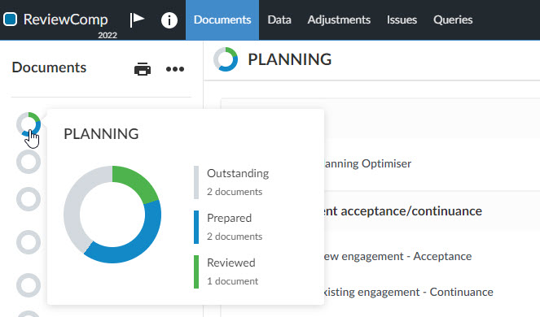Click the flag icon in top bar
The width and height of the screenshot is (540, 317).
(137, 20)
